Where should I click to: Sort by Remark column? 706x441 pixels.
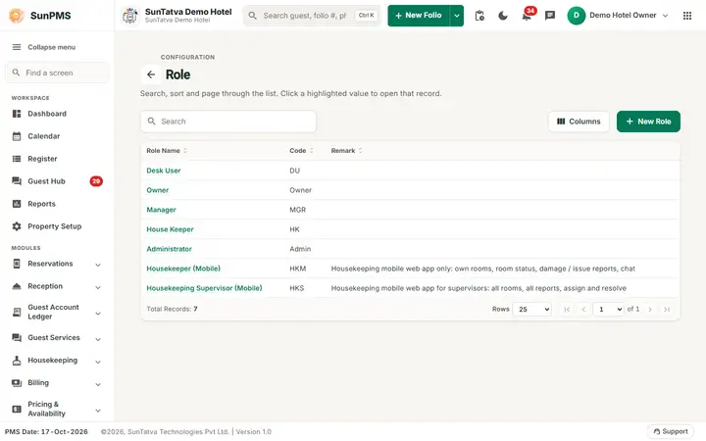click(x=346, y=151)
